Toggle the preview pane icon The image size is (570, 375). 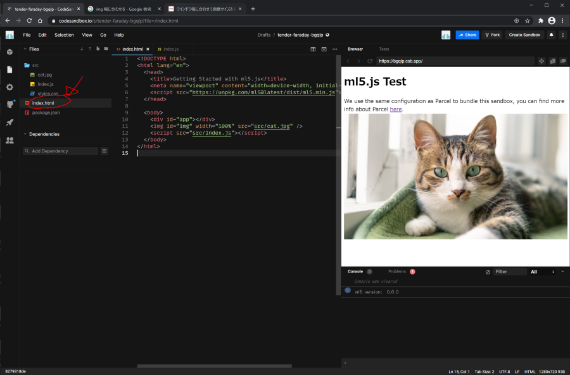pos(324,49)
